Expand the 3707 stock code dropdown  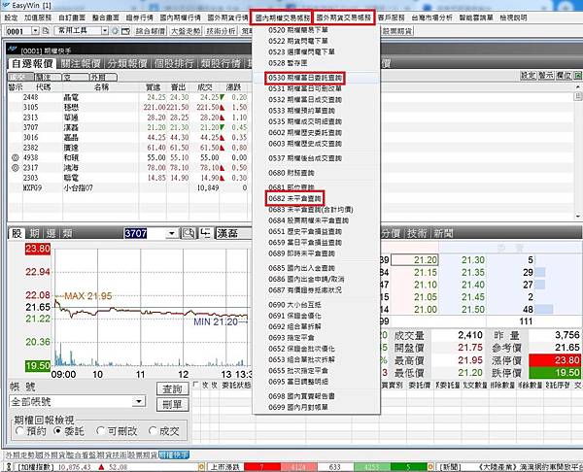click(171, 233)
